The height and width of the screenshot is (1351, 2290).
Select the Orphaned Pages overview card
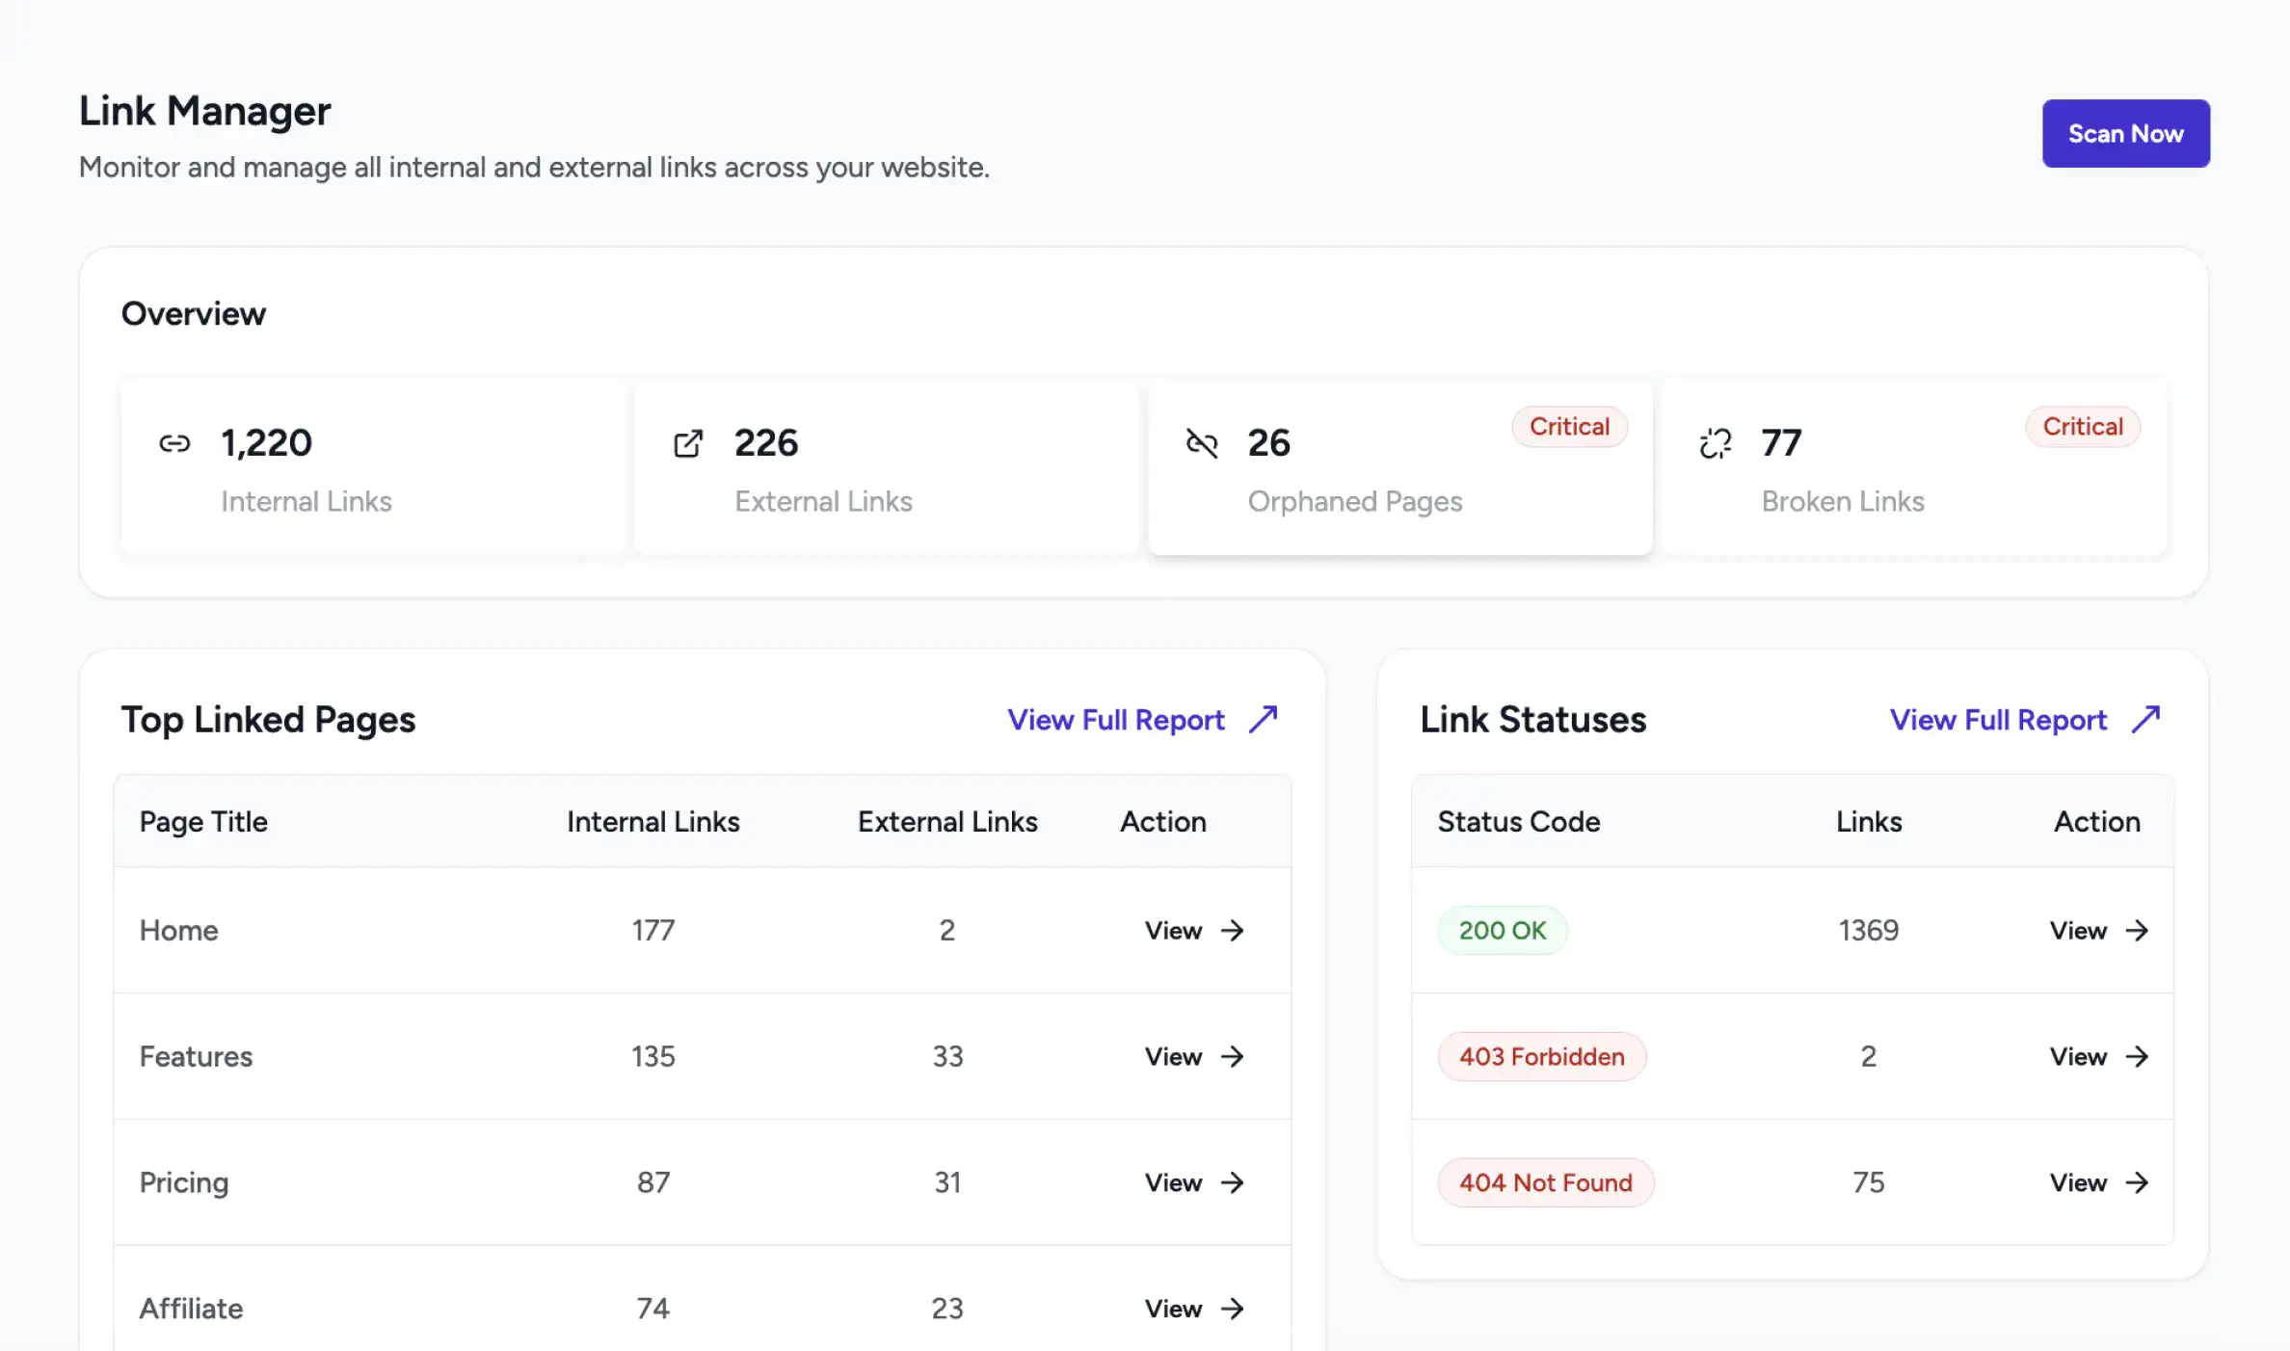coord(1400,467)
